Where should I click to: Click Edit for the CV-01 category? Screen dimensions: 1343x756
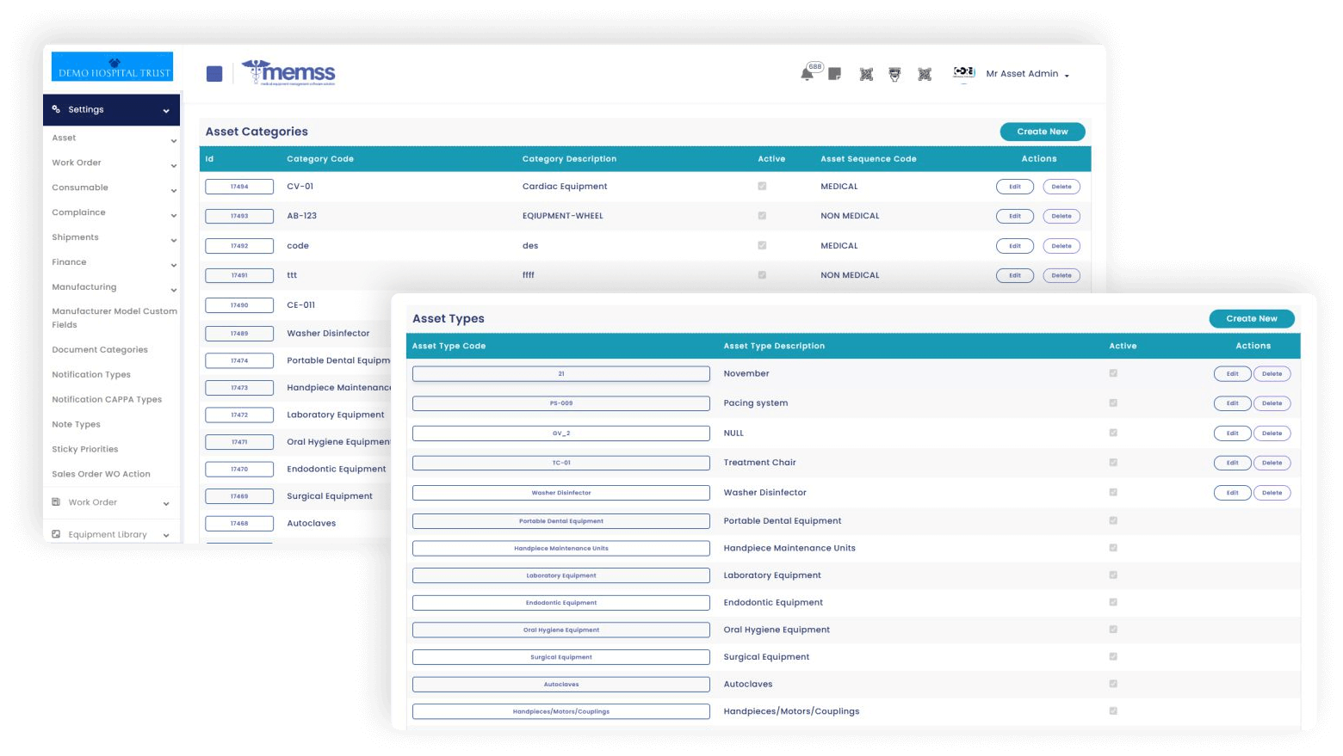click(1014, 187)
